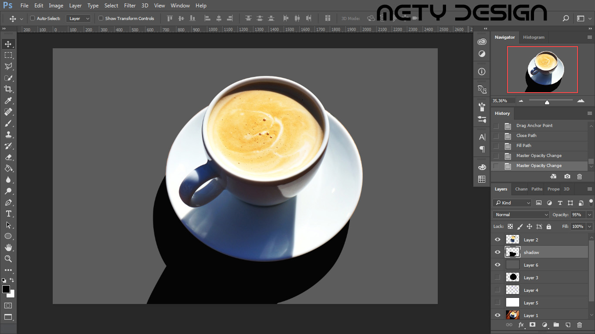Open layer style fx menu
Screen dimensions: 595x334
pos(521,325)
